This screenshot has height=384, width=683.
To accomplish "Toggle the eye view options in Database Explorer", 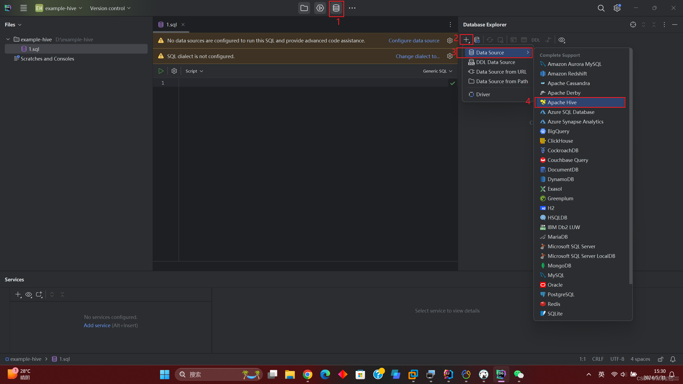I will 561,40.
